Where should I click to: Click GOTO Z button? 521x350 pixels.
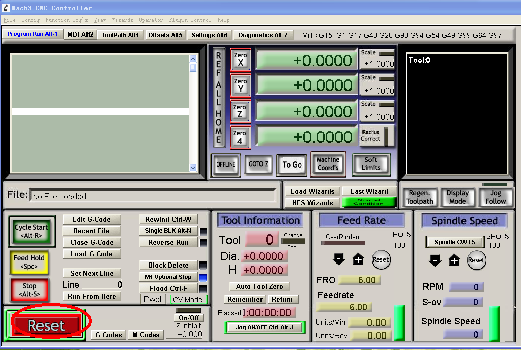pyautogui.click(x=258, y=164)
